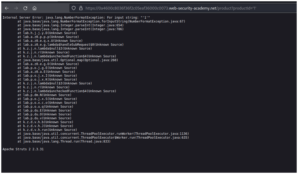
Task: Click the java.util.Optional.map stack line
Action: pos(68,60)
